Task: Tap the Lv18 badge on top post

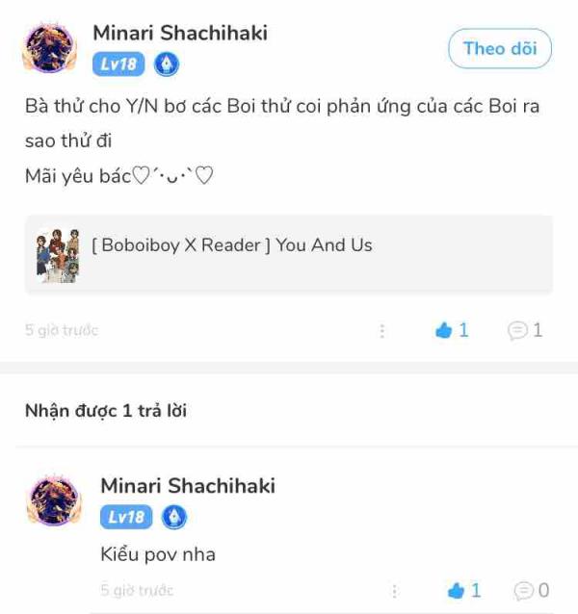Action: click(118, 64)
